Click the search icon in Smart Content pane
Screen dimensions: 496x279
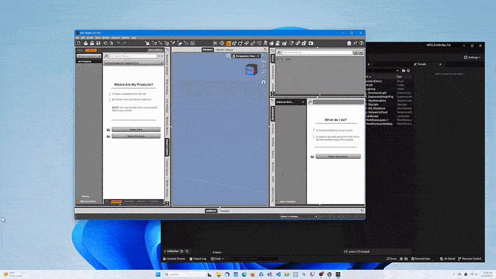[x=106, y=56]
